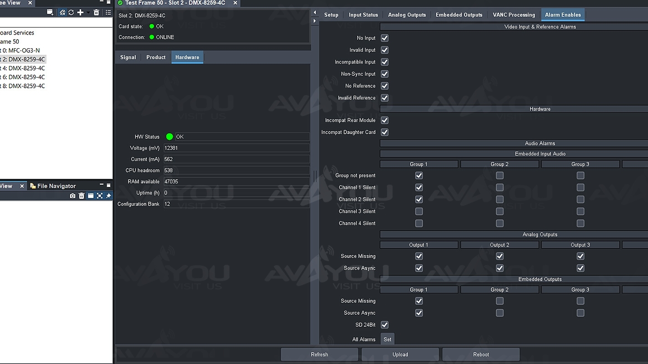Screen dimensions: 648x364
Task: Enable Channel 3 Silent for Group 1
Action: (x=419, y=212)
